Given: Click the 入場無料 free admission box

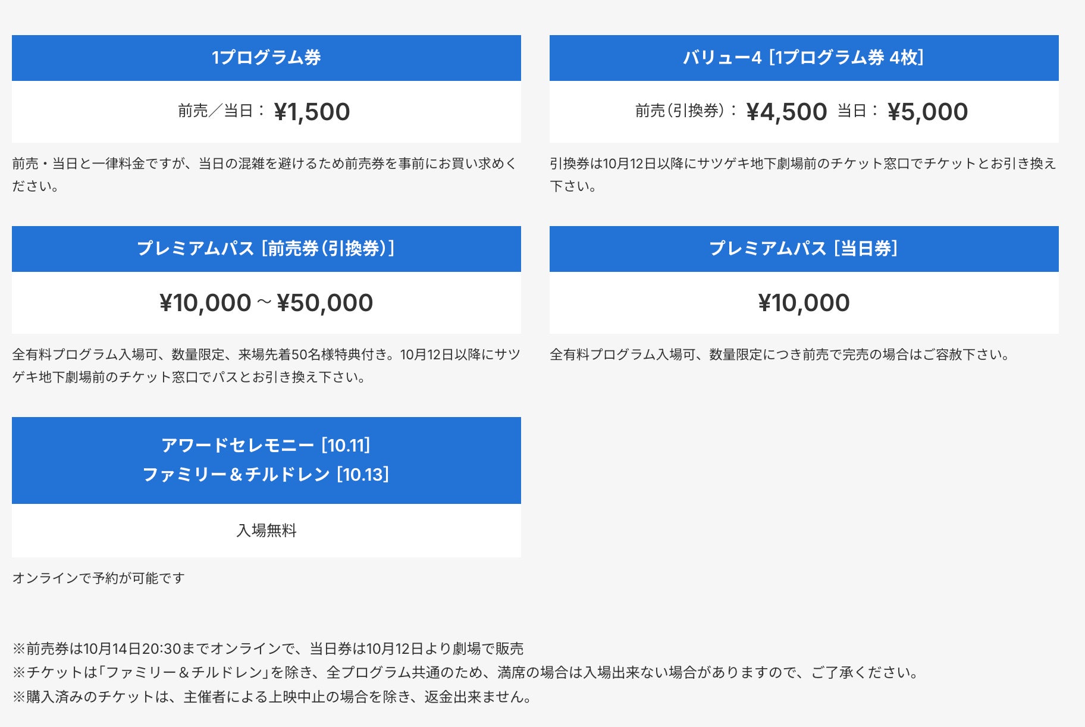Looking at the screenshot, I should point(266,531).
